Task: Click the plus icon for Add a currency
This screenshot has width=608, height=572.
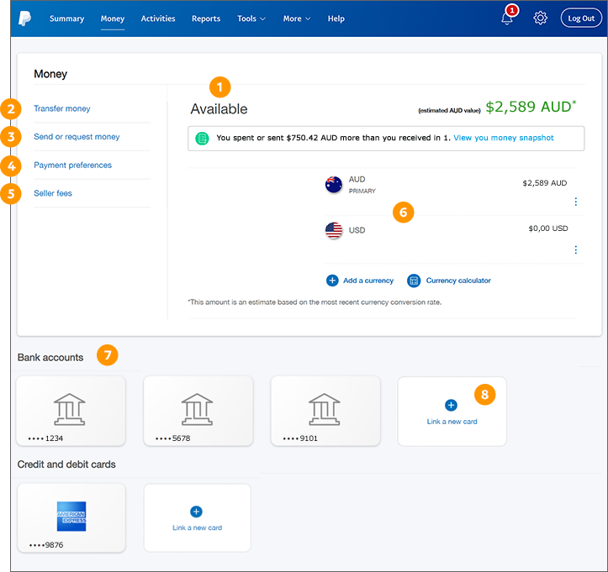Action: tap(332, 281)
